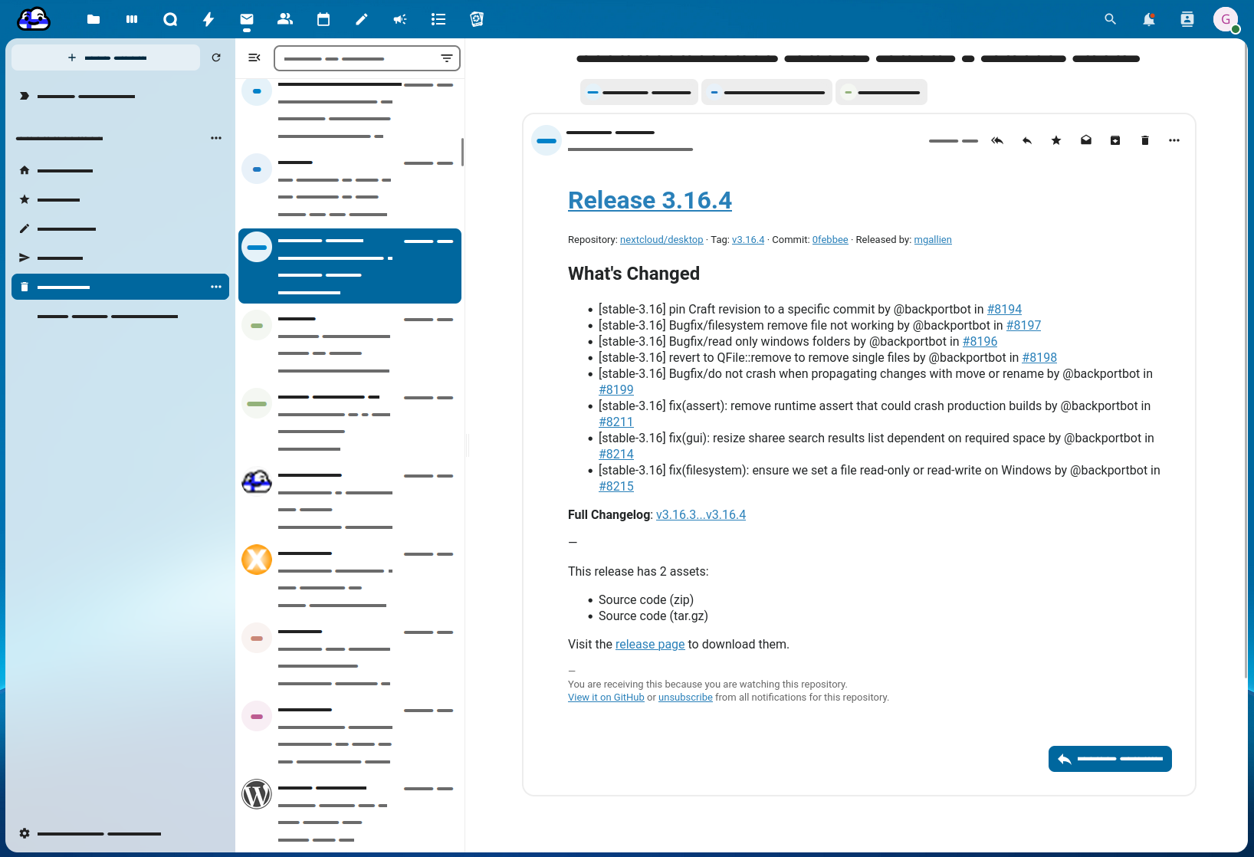The height and width of the screenshot is (857, 1254).
Task: Open the account three-dots menu in sidebar
Action: point(216,138)
